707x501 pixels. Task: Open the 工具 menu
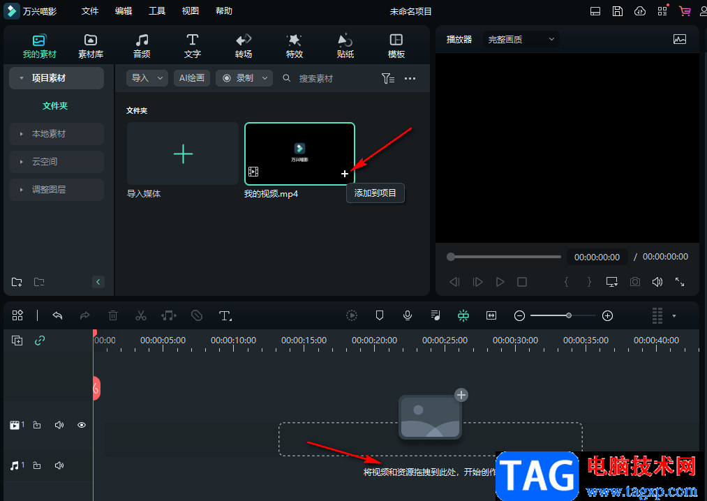point(157,11)
